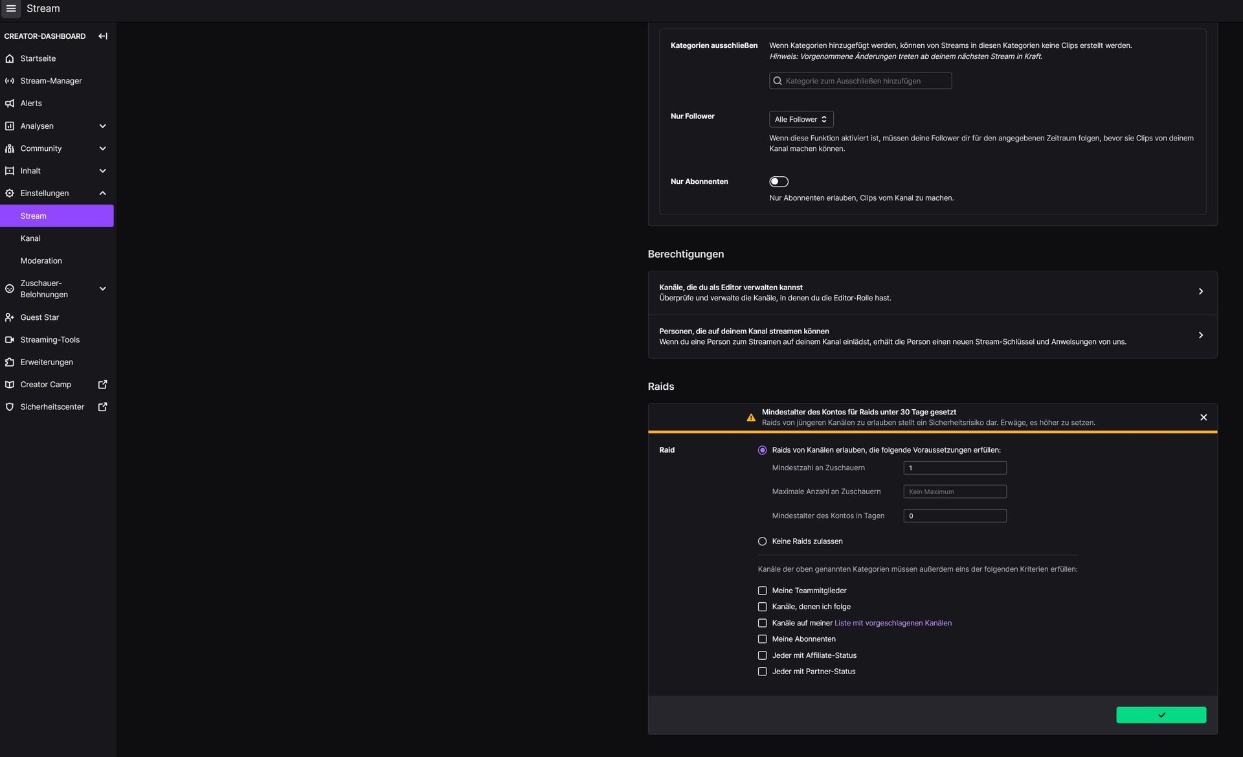Click the Guest Star icon
Image resolution: width=1243 pixels, height=757 pixels.
10,317
